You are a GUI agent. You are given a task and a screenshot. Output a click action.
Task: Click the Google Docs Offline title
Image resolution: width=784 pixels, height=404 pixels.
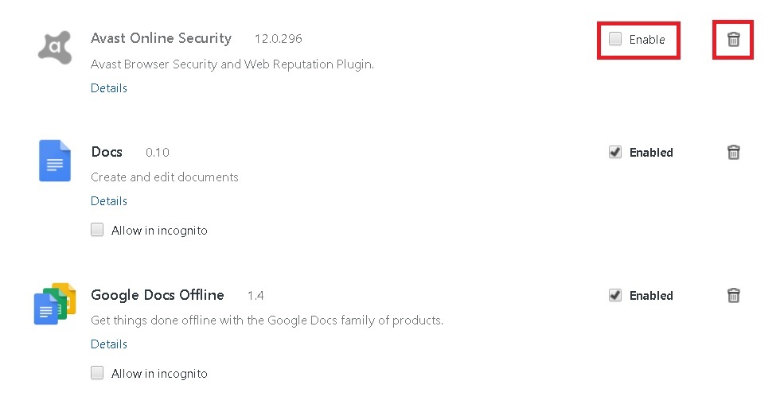(x=158, y=295)
